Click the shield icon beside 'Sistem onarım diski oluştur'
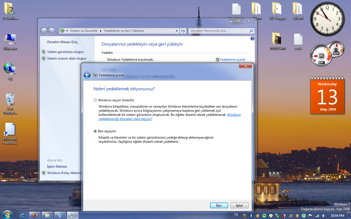This screenshot has height=219, width=351. point(44,58)
